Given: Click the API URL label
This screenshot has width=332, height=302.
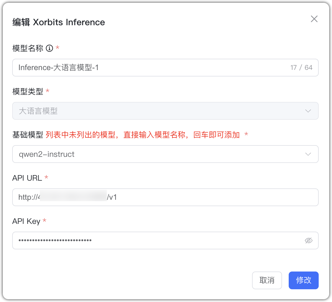Looking at the screenshot, I should (27, 178).
